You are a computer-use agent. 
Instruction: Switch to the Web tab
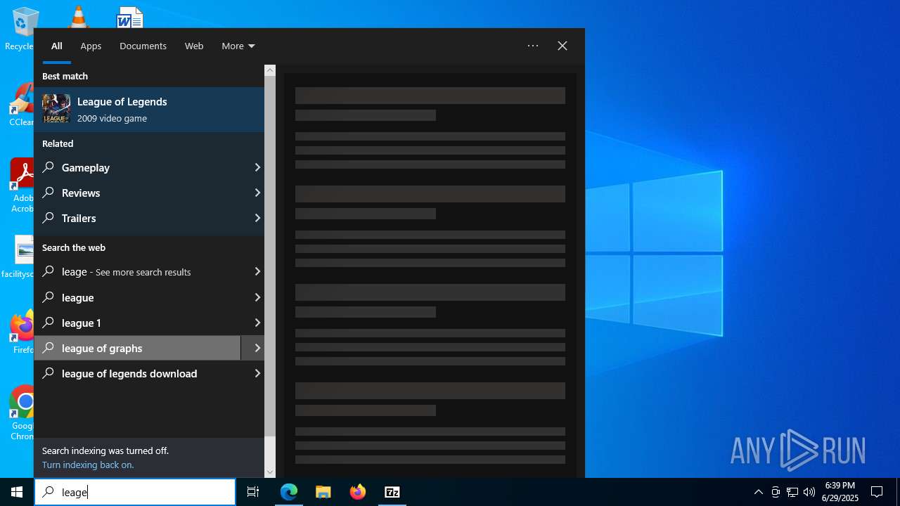point(194,46)
